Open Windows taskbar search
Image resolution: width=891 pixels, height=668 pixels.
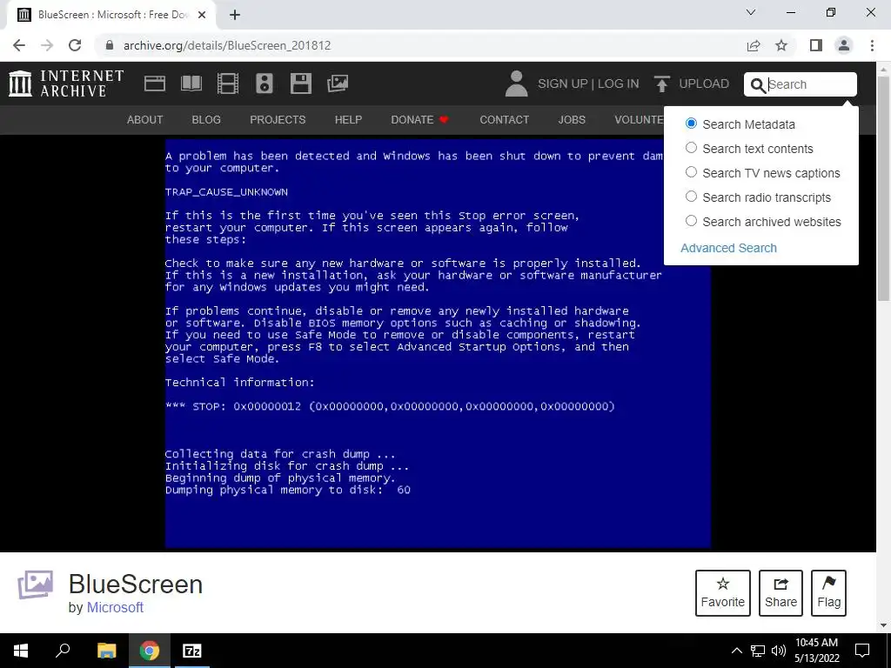click(x=63, y=651)
